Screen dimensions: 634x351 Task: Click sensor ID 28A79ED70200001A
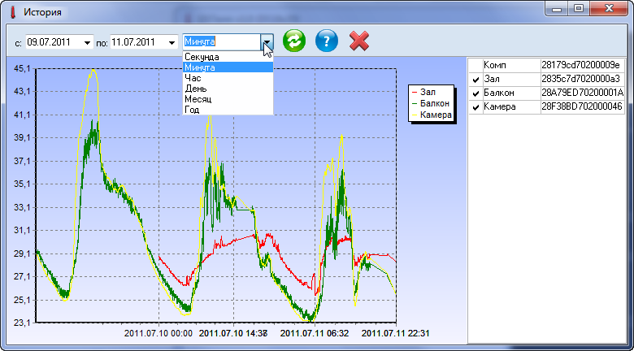point(582,93)
